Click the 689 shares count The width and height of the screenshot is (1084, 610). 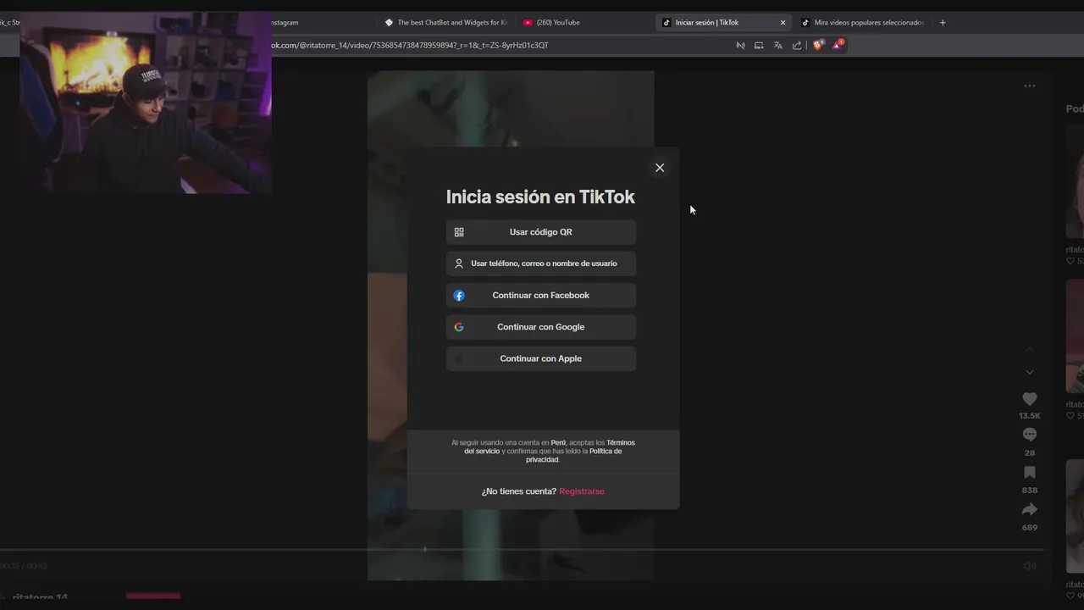[x=1030, y=528]
